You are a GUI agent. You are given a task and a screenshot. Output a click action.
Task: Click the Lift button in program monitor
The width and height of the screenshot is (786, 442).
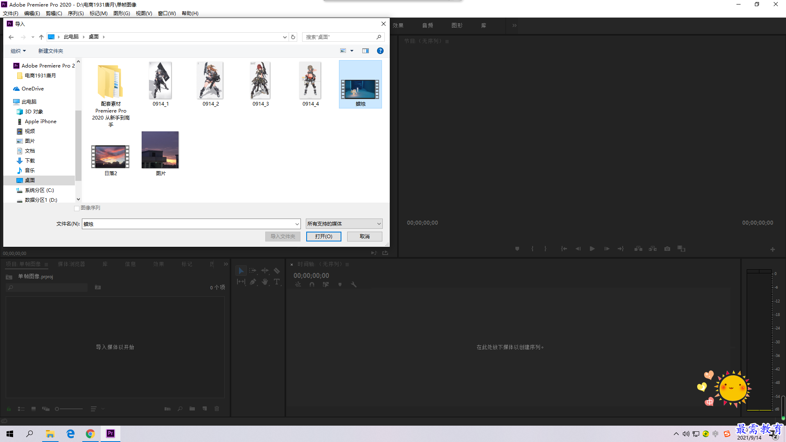click(x=638, y=249)
